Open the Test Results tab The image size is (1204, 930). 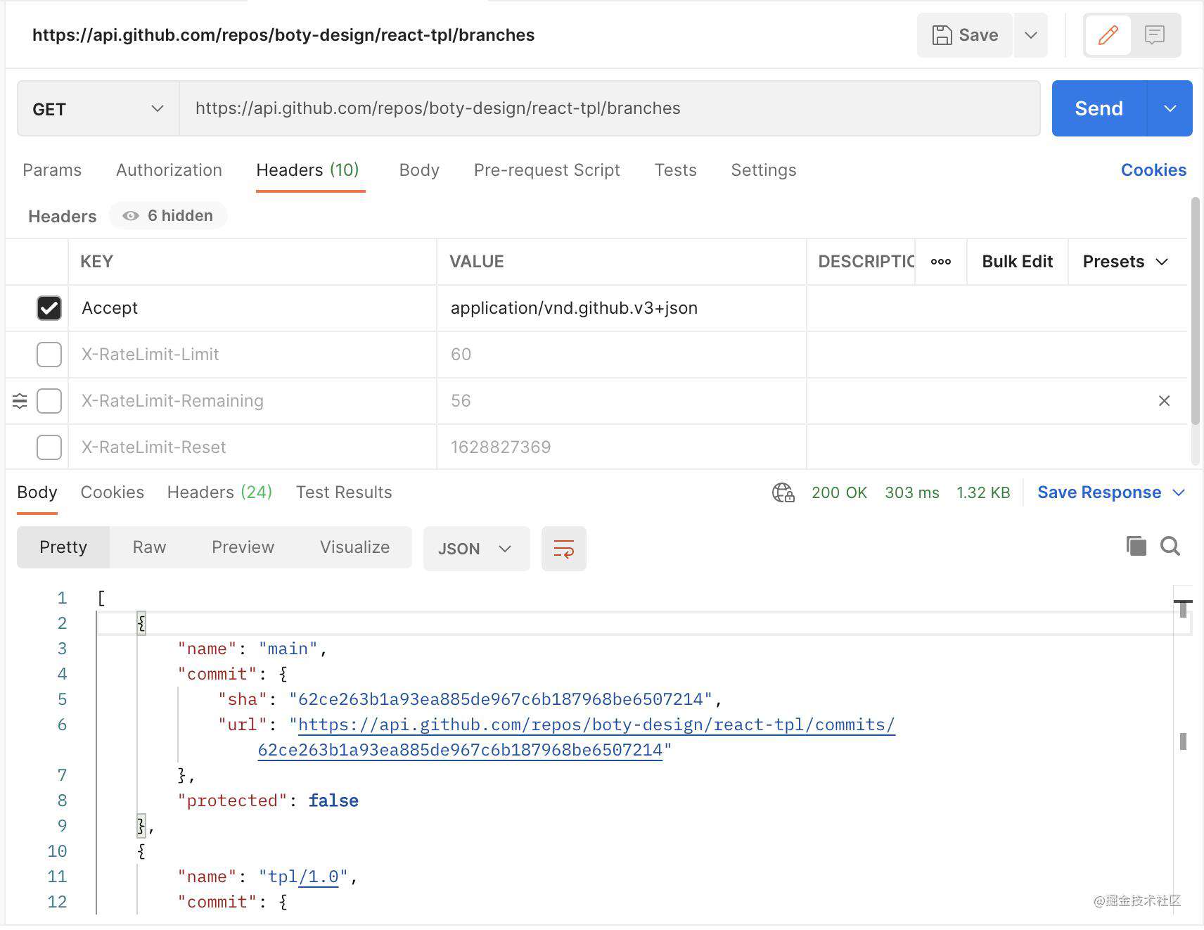(344, 492)
